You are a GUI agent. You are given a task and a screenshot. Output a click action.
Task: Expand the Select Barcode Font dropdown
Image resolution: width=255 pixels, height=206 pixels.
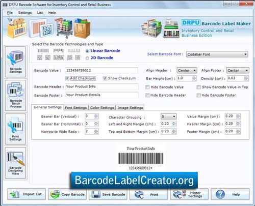pyautogui.click(x=217, y=54)
